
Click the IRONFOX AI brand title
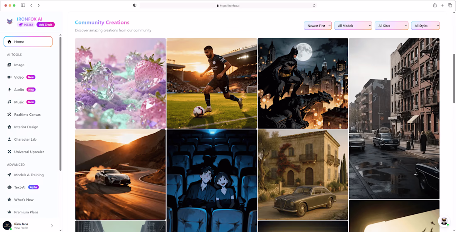point(29,19)
